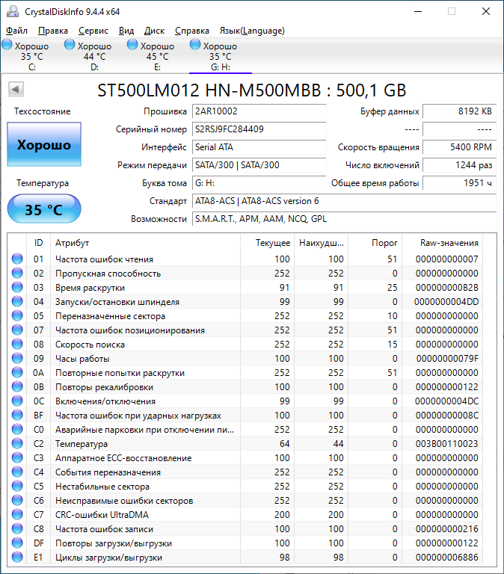Click status circle for attribute 0C row
This screenshot has width=504, height=574.
coord(17,401)
